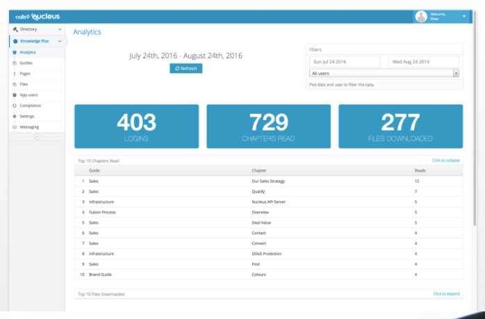Click the Settings gear icon
Viewport: 485px width, 319px height.
[x=15, y=116]
